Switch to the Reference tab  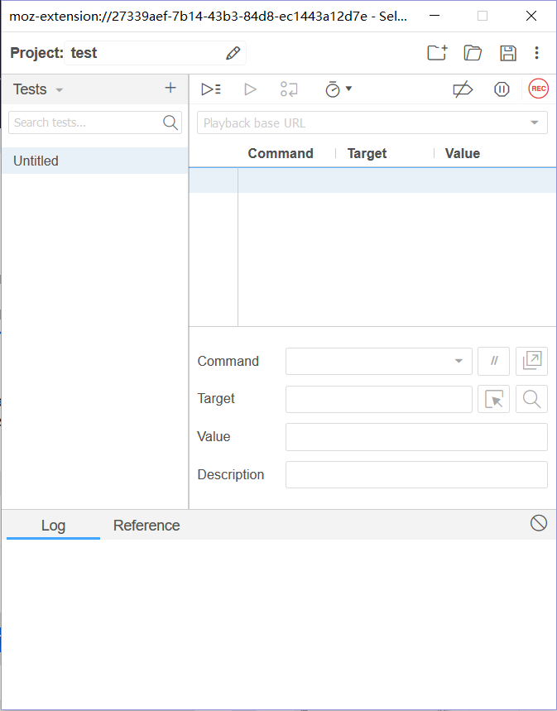[146, 526]
